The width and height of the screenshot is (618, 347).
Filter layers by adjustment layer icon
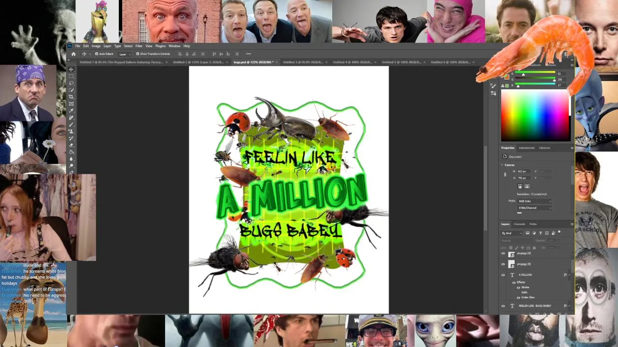click(534, 233)
